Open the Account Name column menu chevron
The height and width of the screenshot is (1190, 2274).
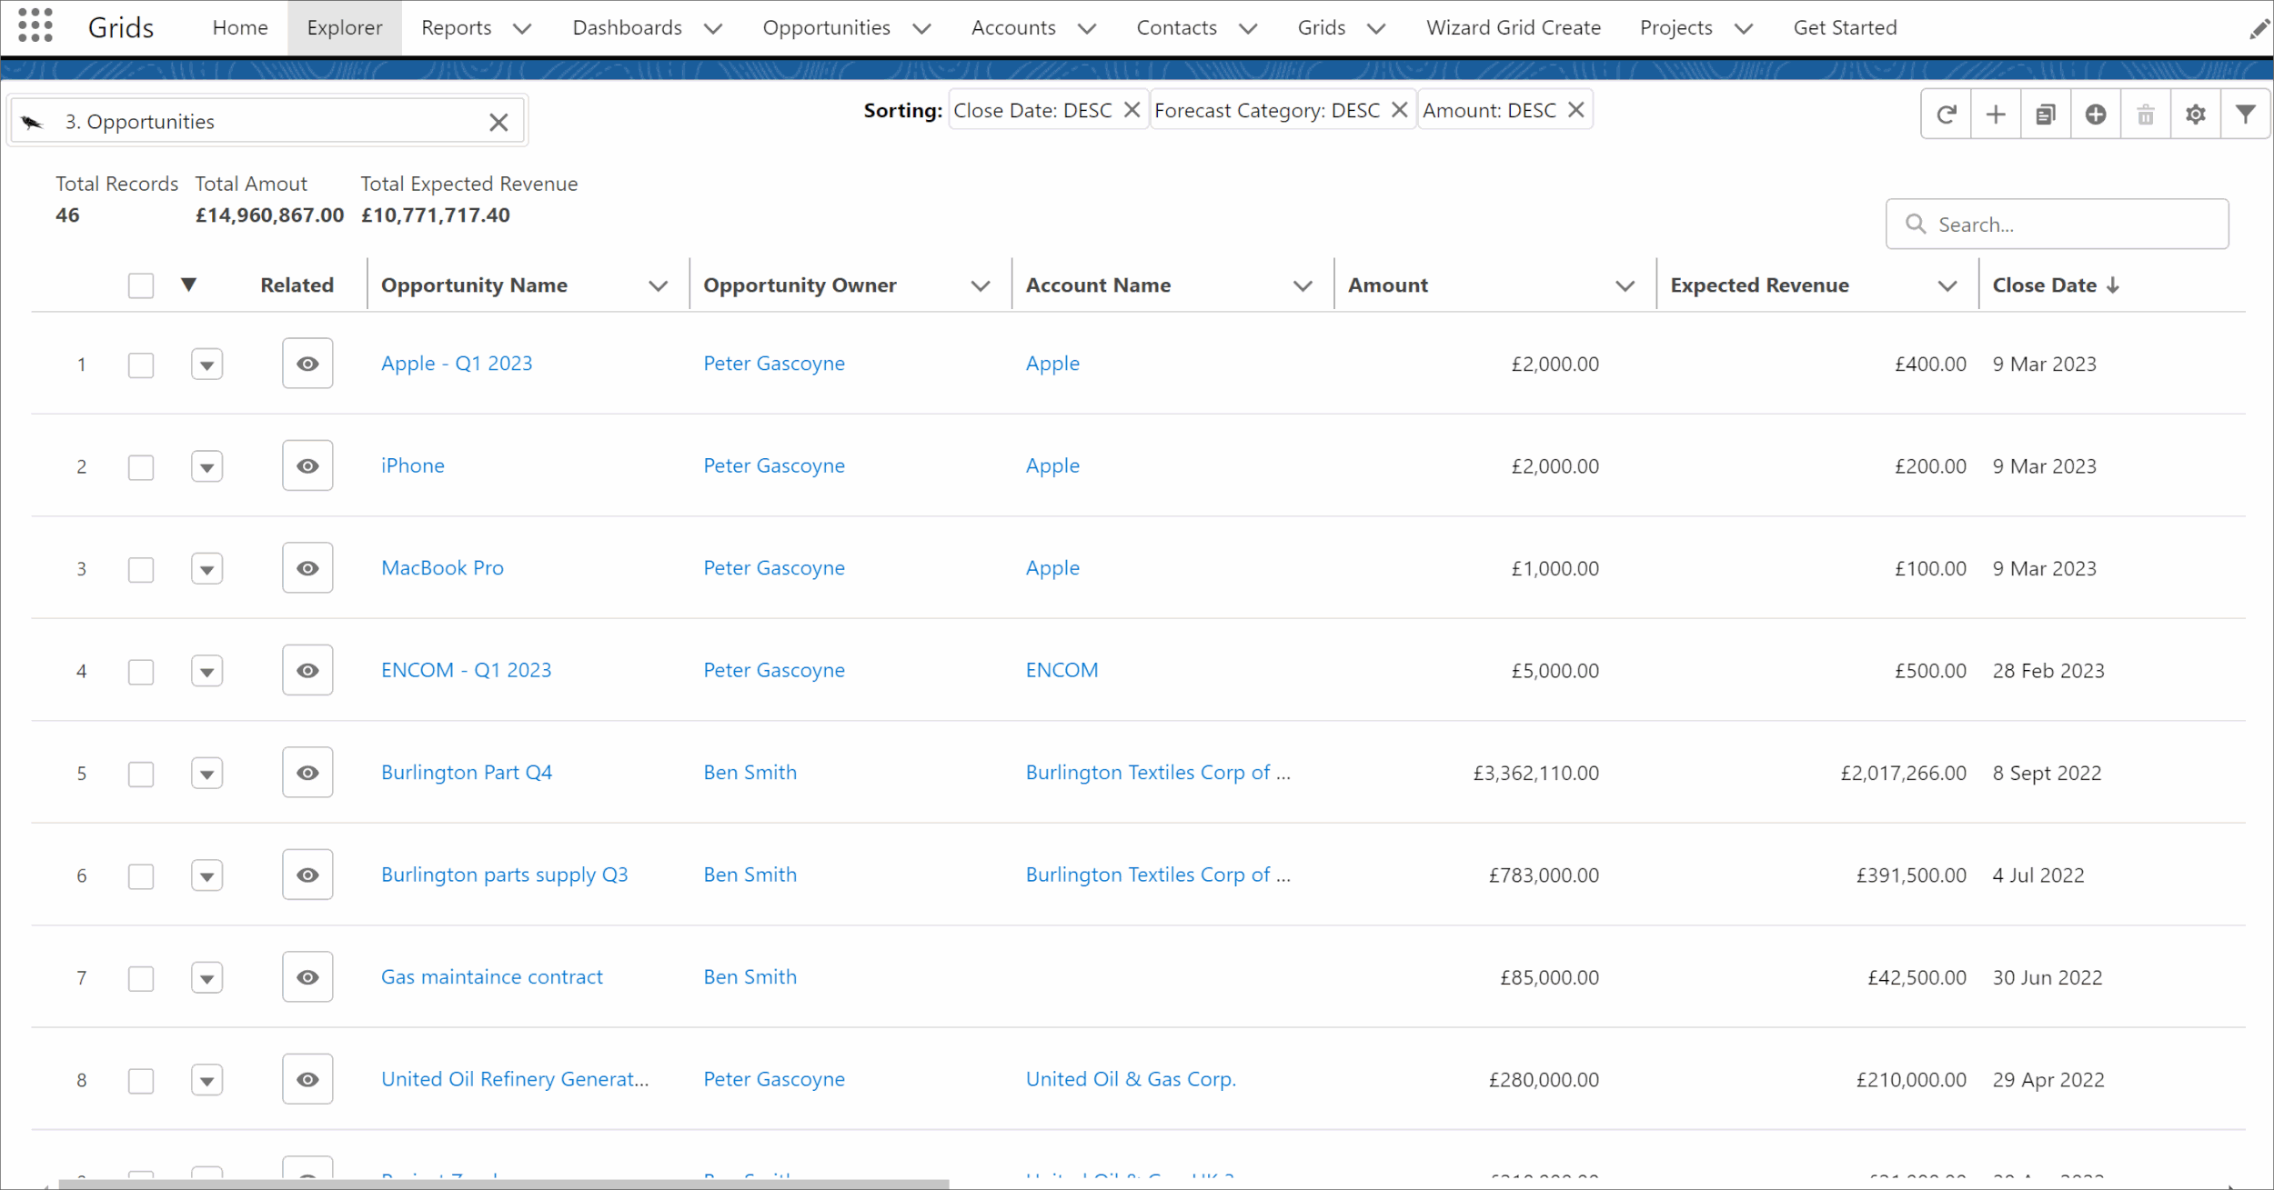1303,286
